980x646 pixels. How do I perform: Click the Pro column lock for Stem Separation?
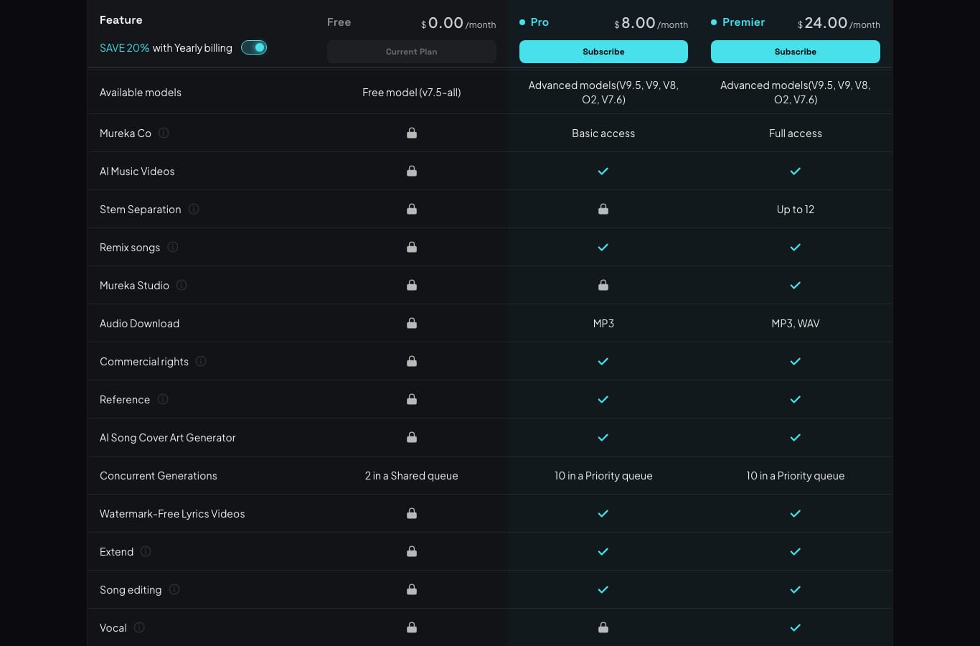603,209
